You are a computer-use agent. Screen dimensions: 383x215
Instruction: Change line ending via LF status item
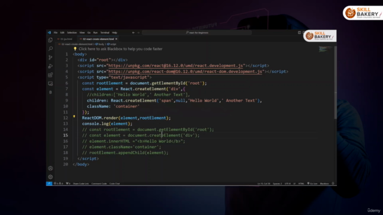294,183
